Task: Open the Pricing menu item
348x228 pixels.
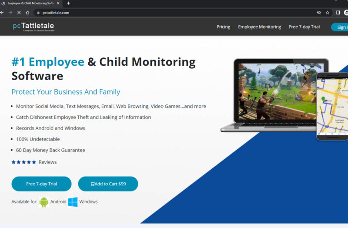Action: pyautogui.click(x=223, y=27)
